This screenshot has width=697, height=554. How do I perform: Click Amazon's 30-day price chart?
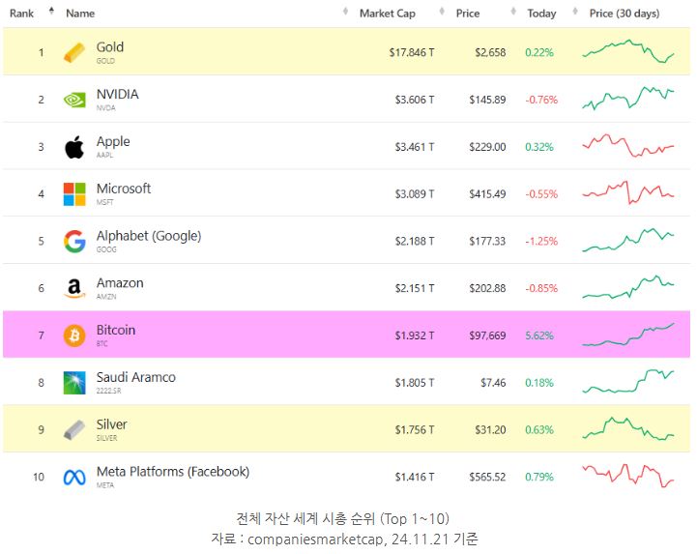pos(628,287)
